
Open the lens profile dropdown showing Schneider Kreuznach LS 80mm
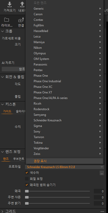pyautogui.click(x=64, y=167)
